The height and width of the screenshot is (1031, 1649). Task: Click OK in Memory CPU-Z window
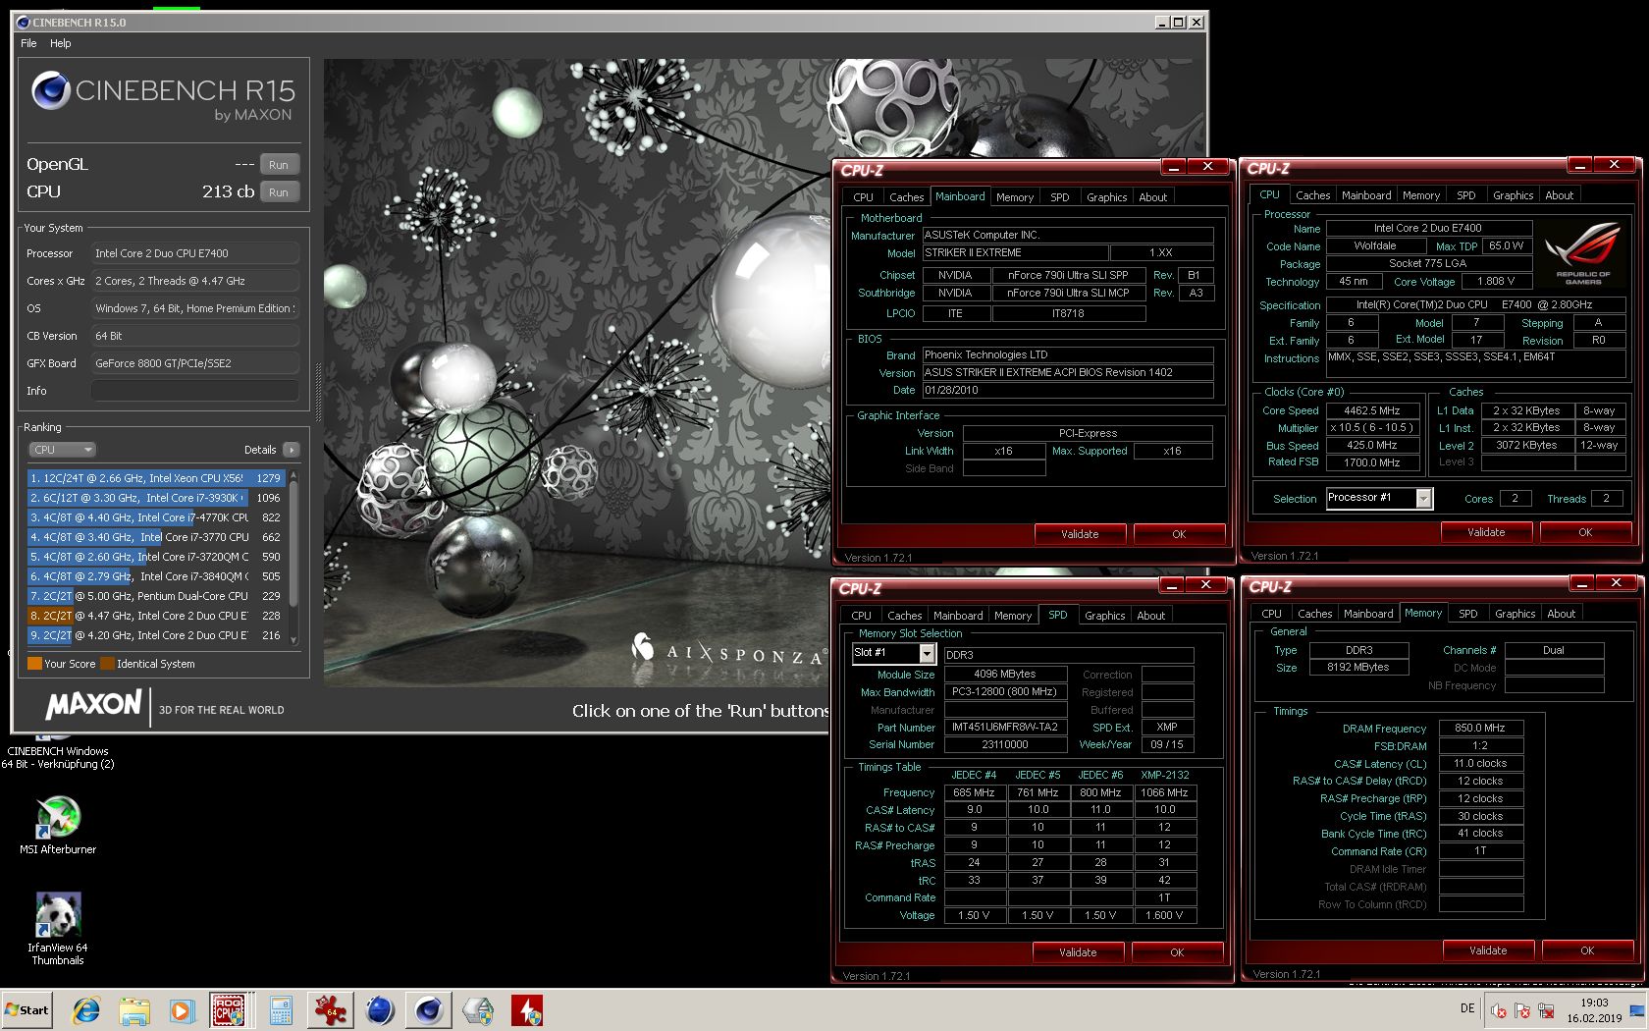(1587, 950)
